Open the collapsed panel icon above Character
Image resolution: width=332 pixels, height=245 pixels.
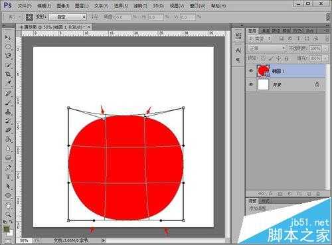[238, 36]
